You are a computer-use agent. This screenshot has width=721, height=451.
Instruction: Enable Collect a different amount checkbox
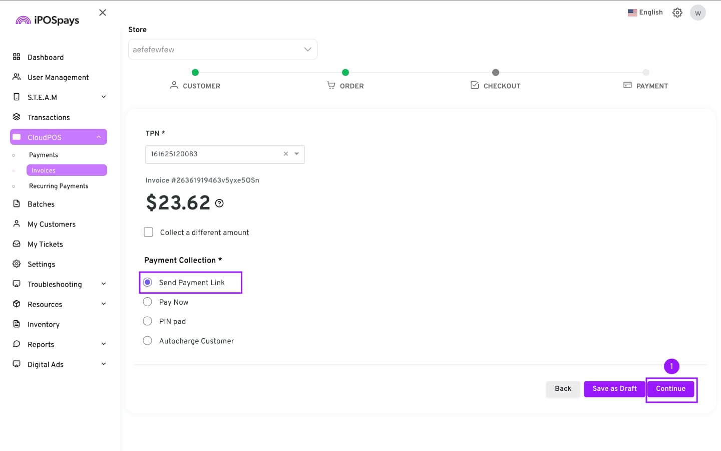(x=149, y=232)
